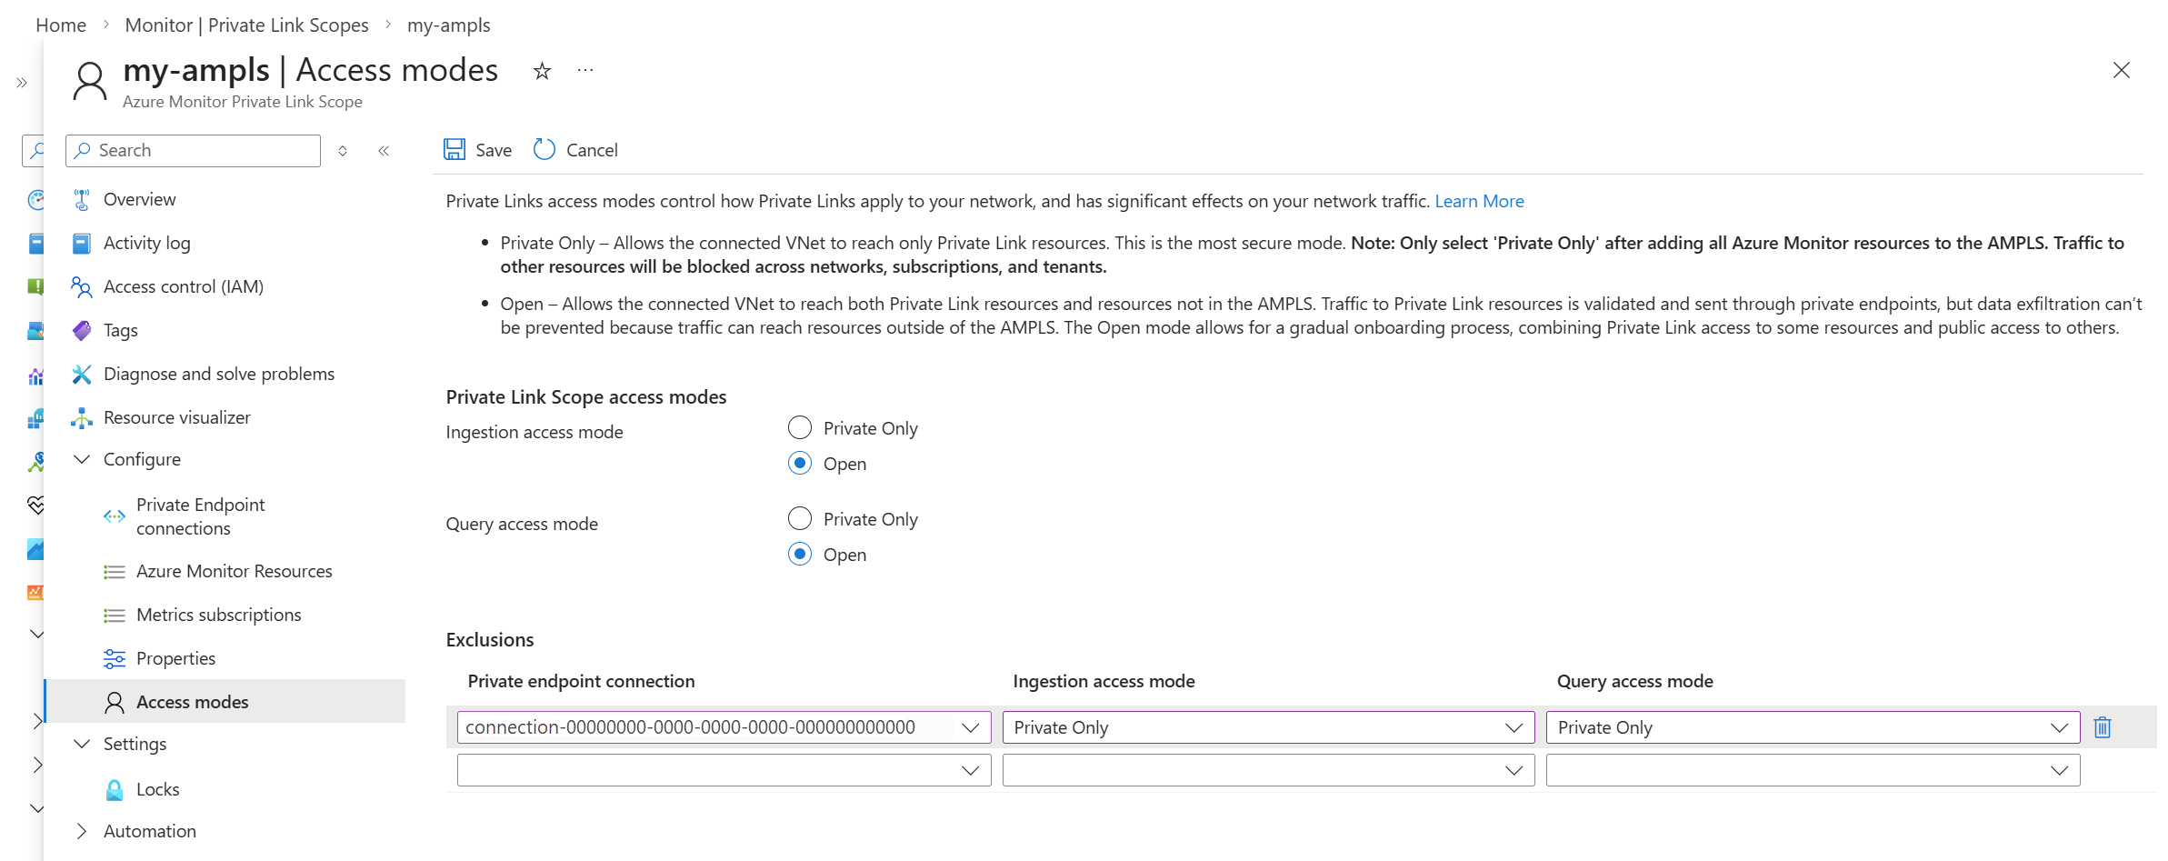
Task: Click the Metrics subscriptions list icon
Action: [115, 616]
